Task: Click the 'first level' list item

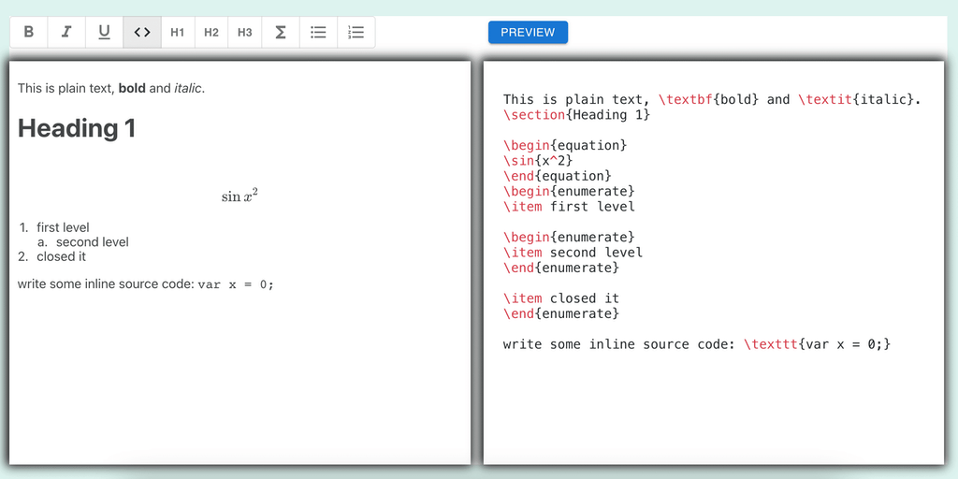Action: 63,227
